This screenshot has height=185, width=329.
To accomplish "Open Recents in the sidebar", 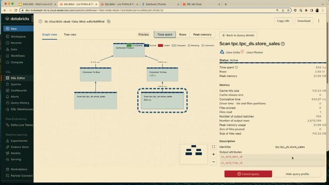I will tap(16, 43).
